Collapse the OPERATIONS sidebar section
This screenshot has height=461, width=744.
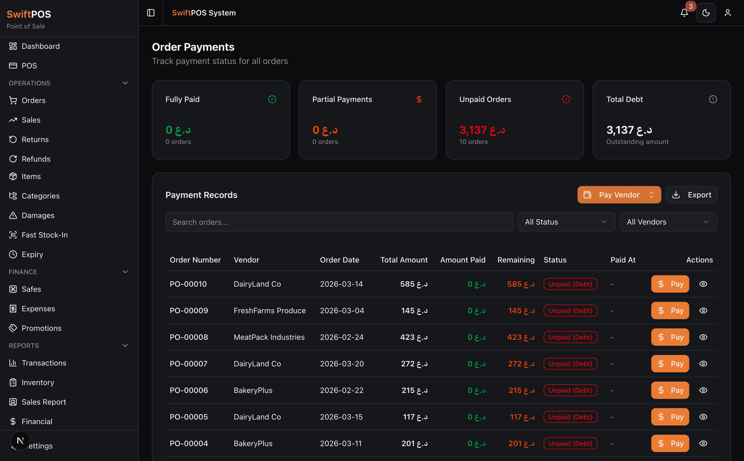pos(125,83)
